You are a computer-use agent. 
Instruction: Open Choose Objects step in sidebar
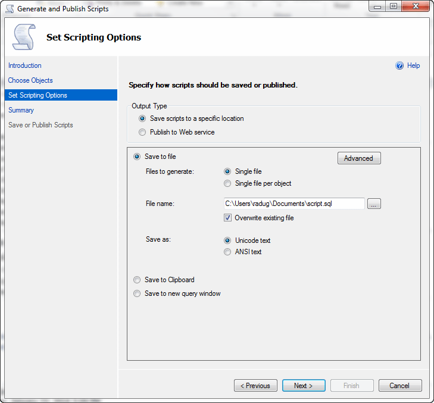pos(30,80)
